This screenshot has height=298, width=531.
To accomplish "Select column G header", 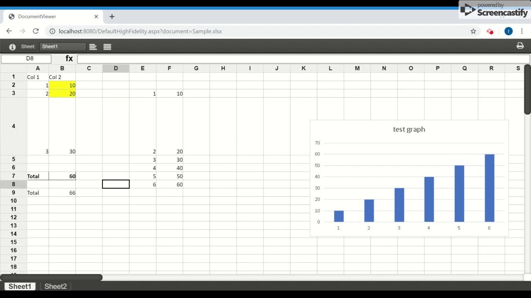I will [x=196, y=68].
